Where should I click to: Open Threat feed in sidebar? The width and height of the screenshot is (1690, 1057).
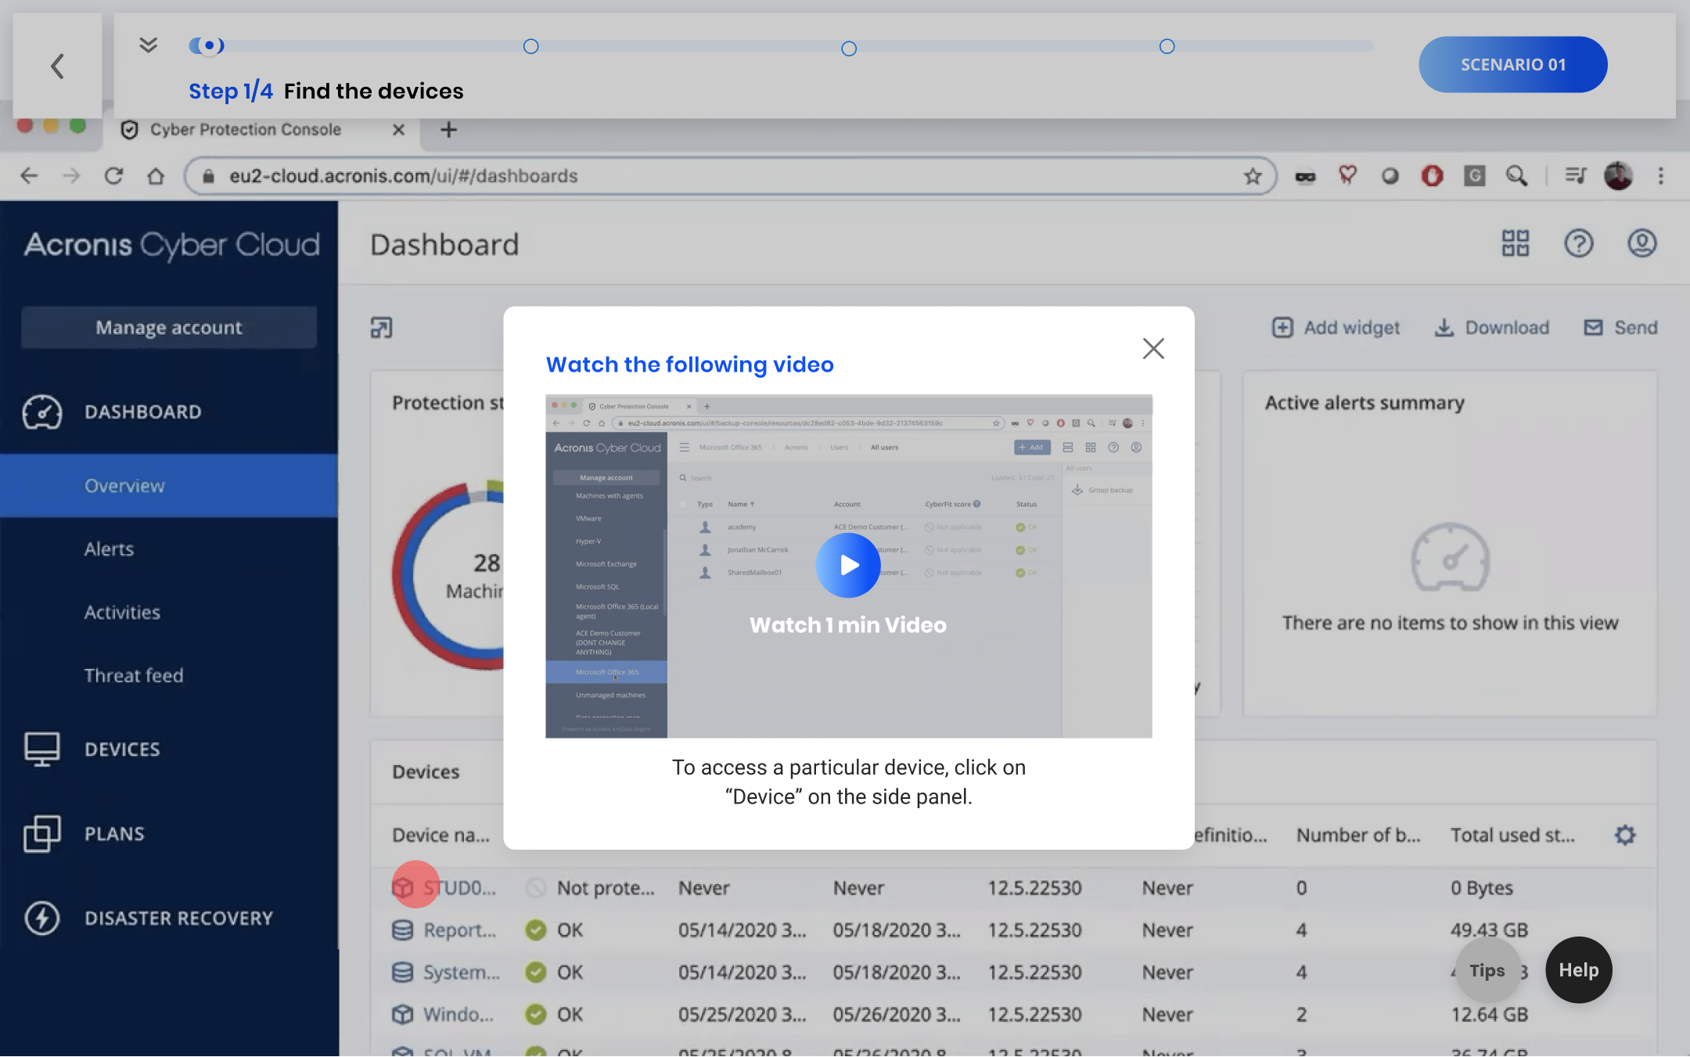click(x=134, y=675)
